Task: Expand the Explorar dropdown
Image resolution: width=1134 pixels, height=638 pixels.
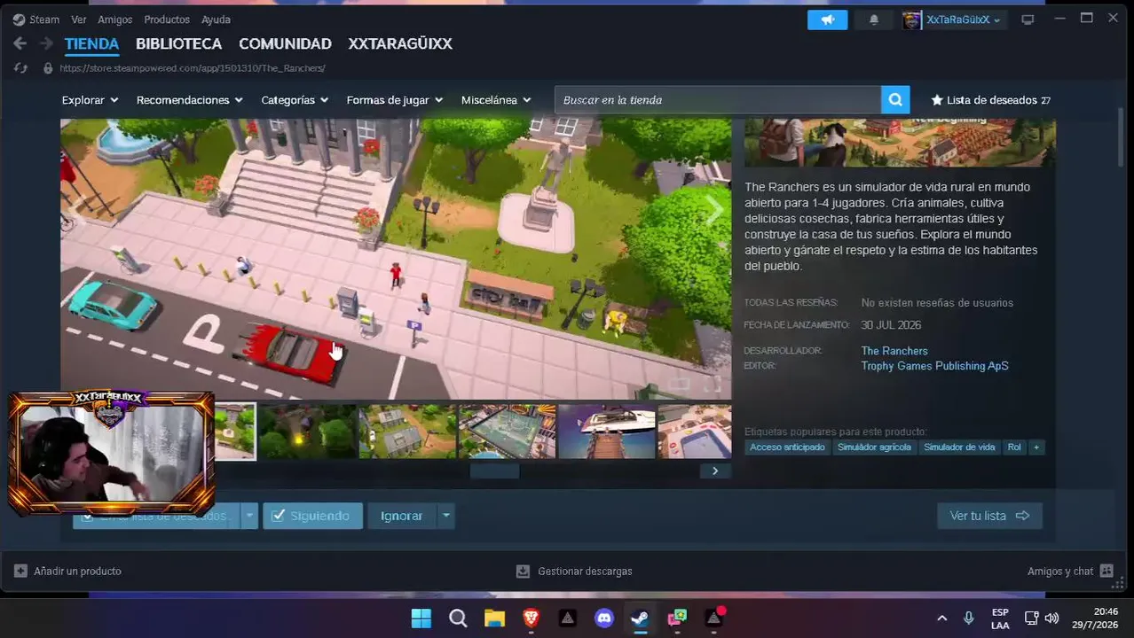Action: [x=90, y=100]
